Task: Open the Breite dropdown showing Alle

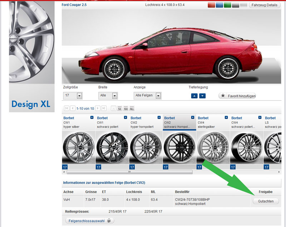Action: [108, 95]
